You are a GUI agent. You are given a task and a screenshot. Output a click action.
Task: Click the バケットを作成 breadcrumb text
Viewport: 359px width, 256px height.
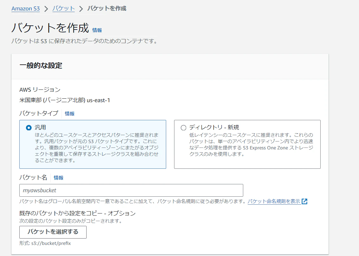pos(107,9)
